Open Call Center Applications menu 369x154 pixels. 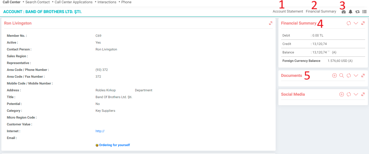coord(73,2)
